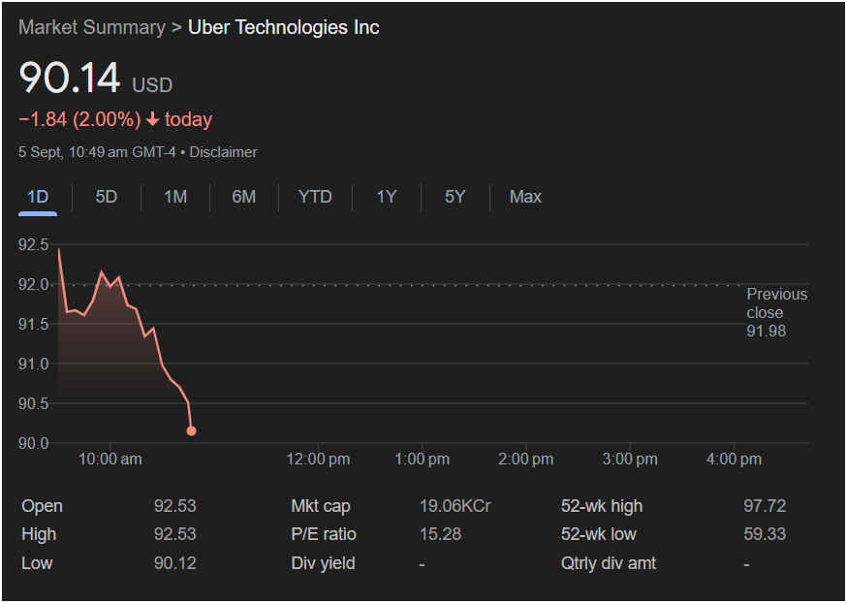Switch to the 5D chart tab
This screenshot has width=847, height=603.
(107, 197)
